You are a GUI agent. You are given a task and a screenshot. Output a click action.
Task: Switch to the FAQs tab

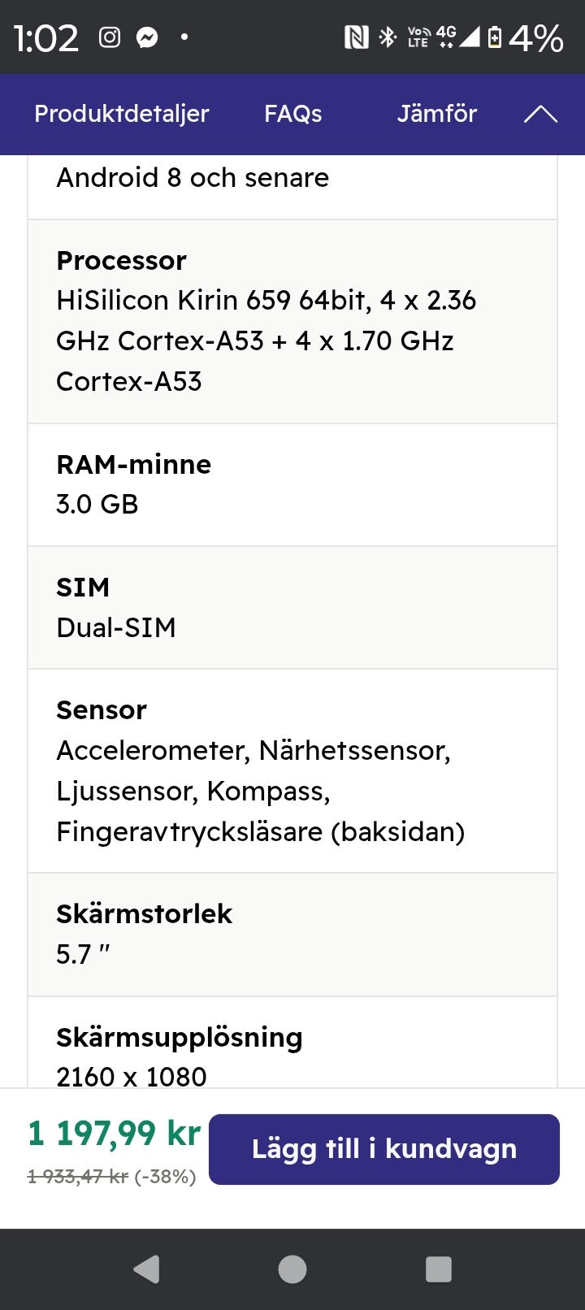click(292, 114)
